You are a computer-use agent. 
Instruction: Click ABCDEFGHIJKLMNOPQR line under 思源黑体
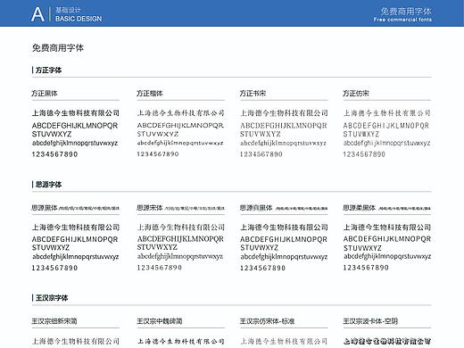coord(75,239)
